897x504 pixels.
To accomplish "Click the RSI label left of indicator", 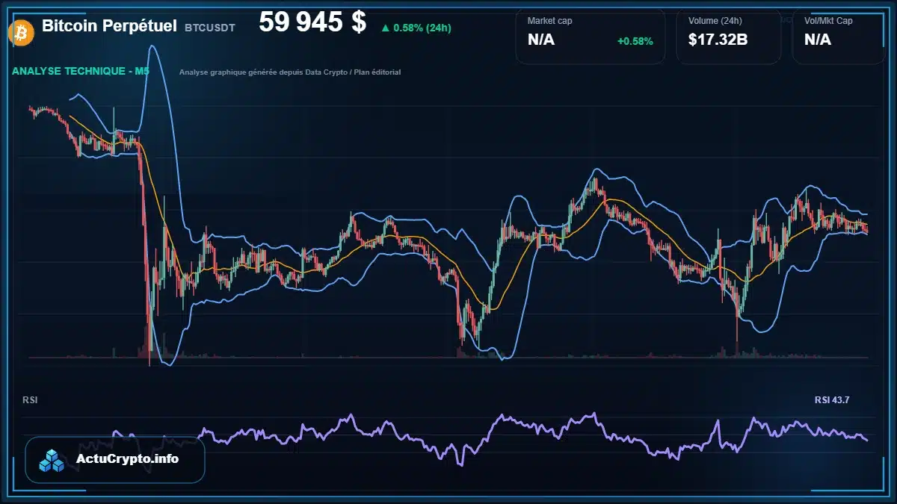I will click(x=30, y=401).
